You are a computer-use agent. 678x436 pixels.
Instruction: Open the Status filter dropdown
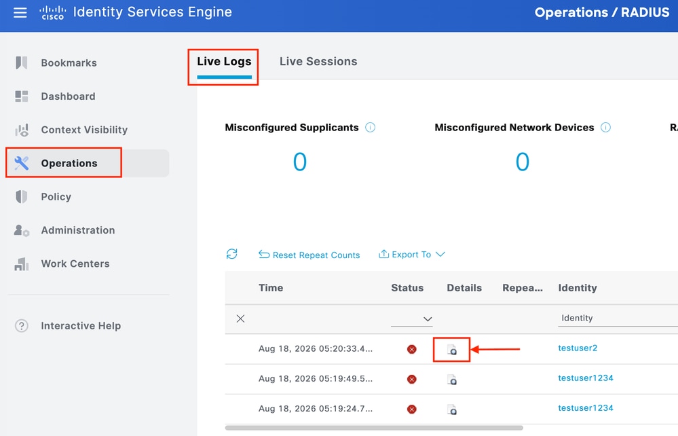[x=412, y=319]
